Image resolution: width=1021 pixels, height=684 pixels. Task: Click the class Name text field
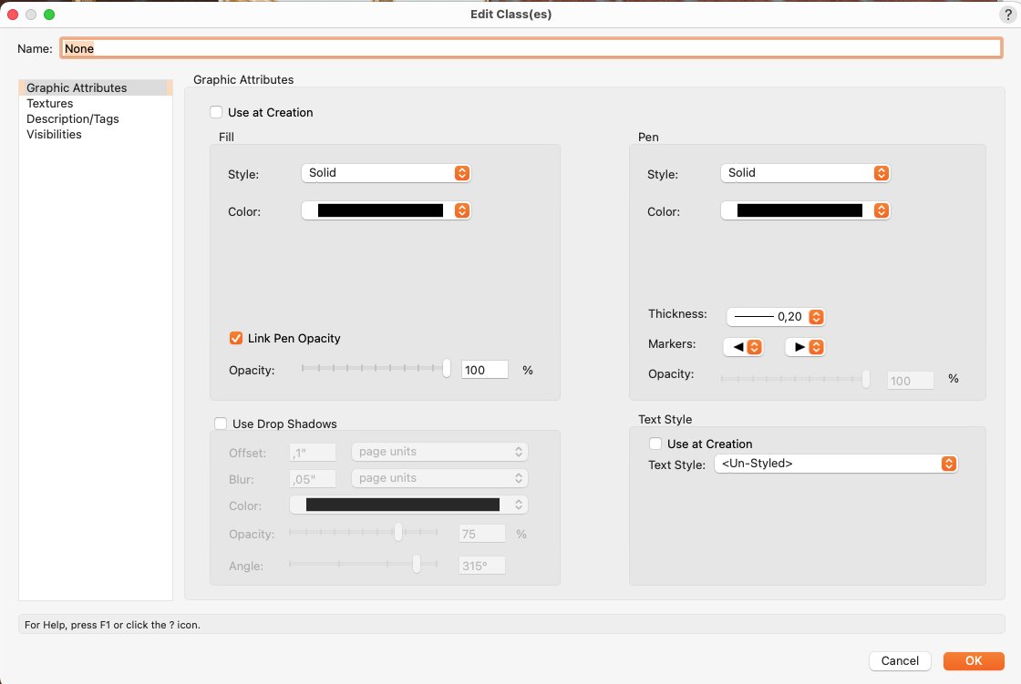coord(531,48)
